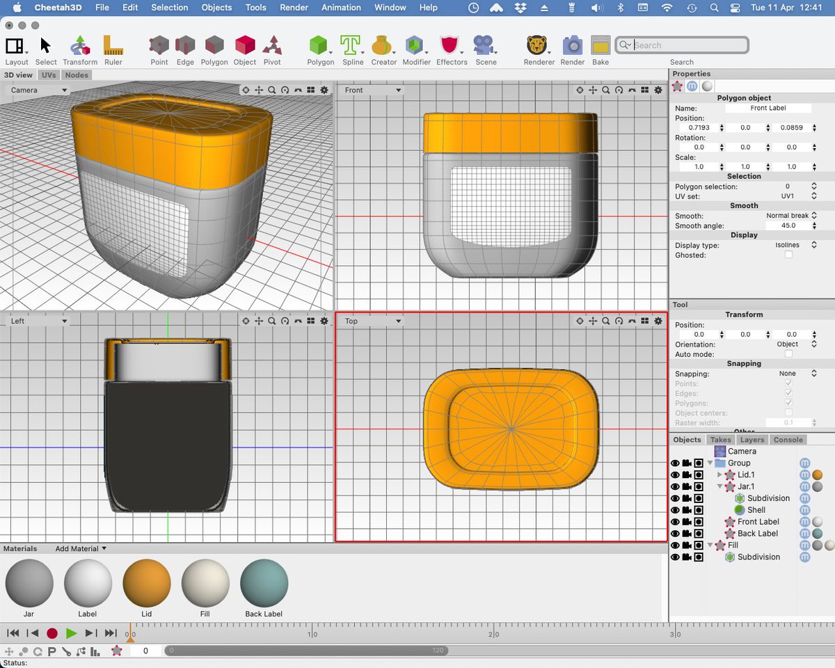The height and width of the screenshot is (668, 835).
Task: Toggle the Ghosted checkbox in Display properties
Action: point(790,254)
